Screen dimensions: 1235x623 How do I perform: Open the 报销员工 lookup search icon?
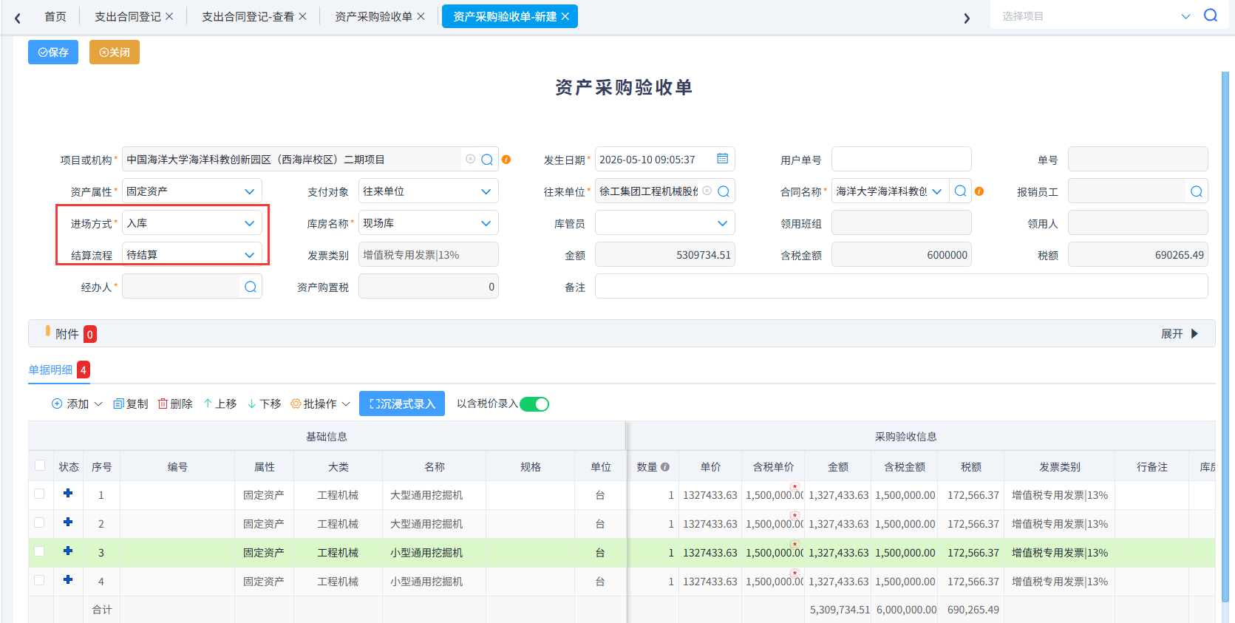pyautogui.click(x=1197, y=191)
